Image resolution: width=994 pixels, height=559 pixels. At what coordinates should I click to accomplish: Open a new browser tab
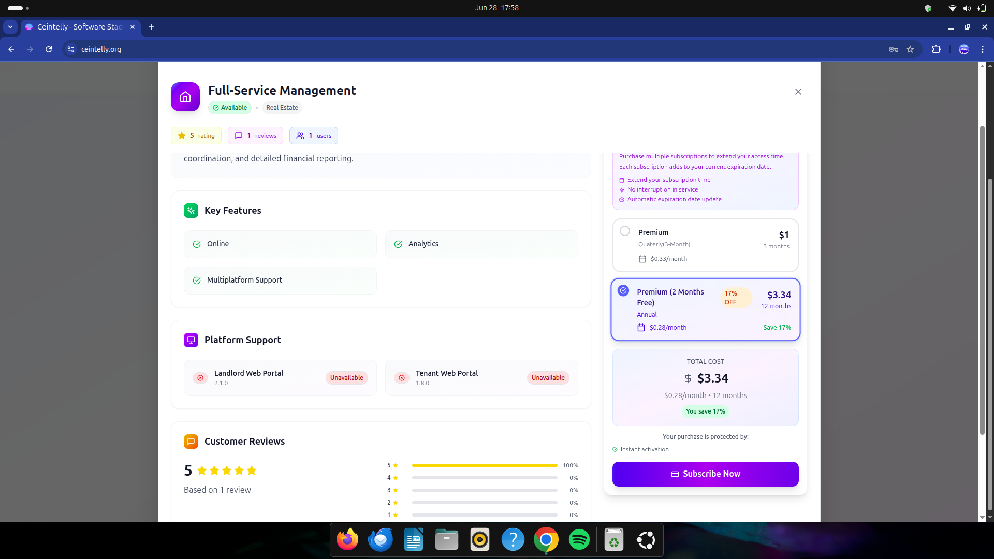151,27
